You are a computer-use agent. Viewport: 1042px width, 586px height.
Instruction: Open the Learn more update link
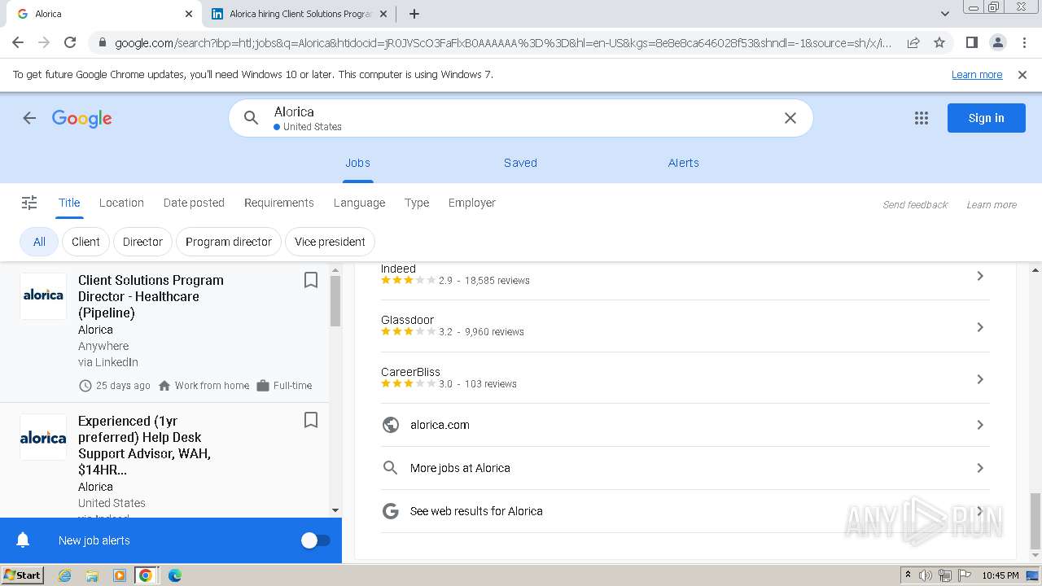977,74
